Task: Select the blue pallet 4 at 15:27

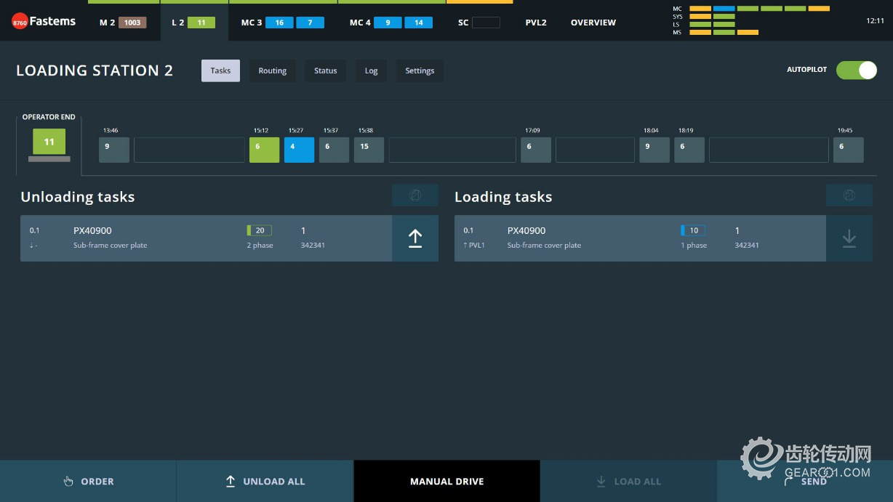Action: (x=299, y=150)
